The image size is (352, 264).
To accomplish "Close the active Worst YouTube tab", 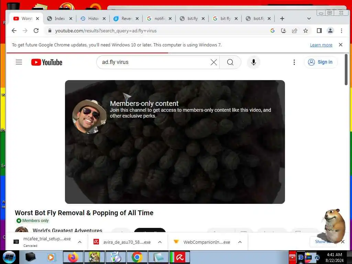I will (x=37, y=19).
